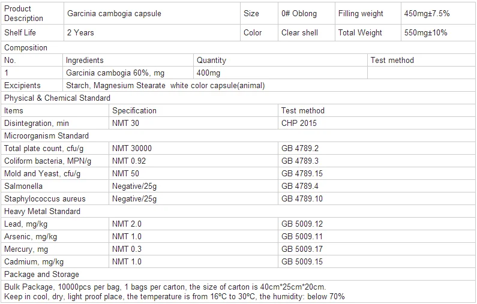Click the Clear shell color value

tap(299, 33)
